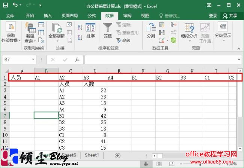The height and width of the screenshot is (168, 244).
Task: Open the 页面布局 tab
Action: point(69,16)
